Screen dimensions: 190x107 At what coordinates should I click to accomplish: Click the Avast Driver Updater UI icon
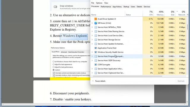pyautogui.click(x=96, y=19)
